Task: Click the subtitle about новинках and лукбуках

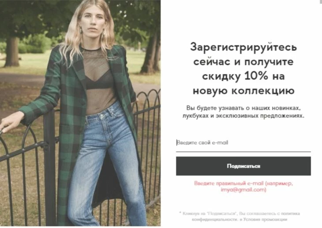Action: [243, 112]
